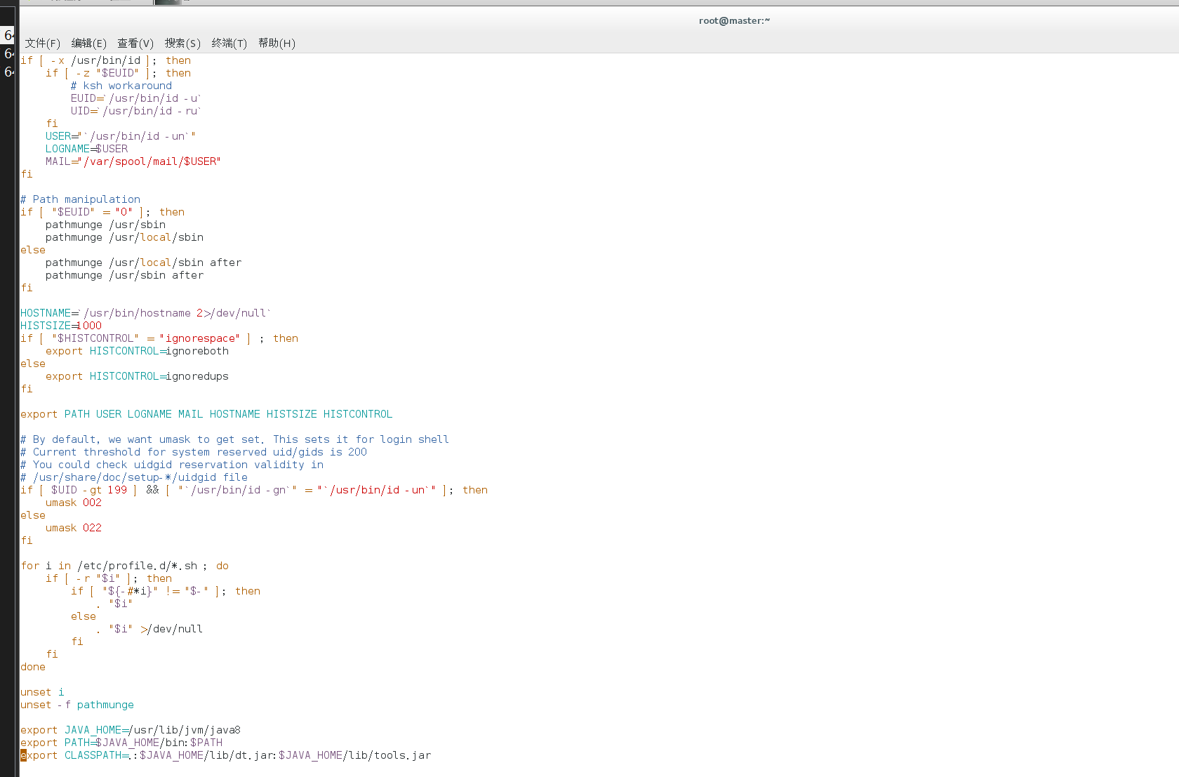Screen dimensions: 1179x777
Task: Place cursor on the EUID=`/usr/bin/id -u` line
Action: 136,98
